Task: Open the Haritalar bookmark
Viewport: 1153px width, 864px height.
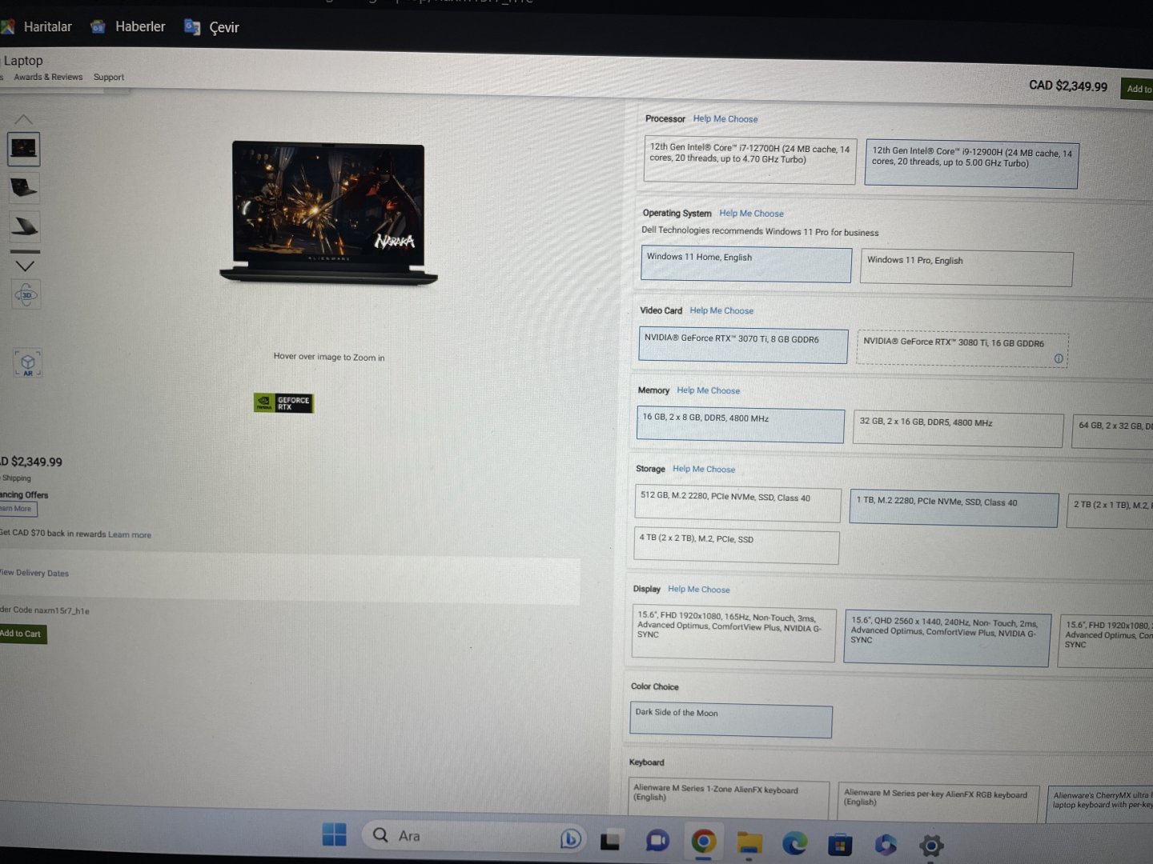Action: [37, 26]
